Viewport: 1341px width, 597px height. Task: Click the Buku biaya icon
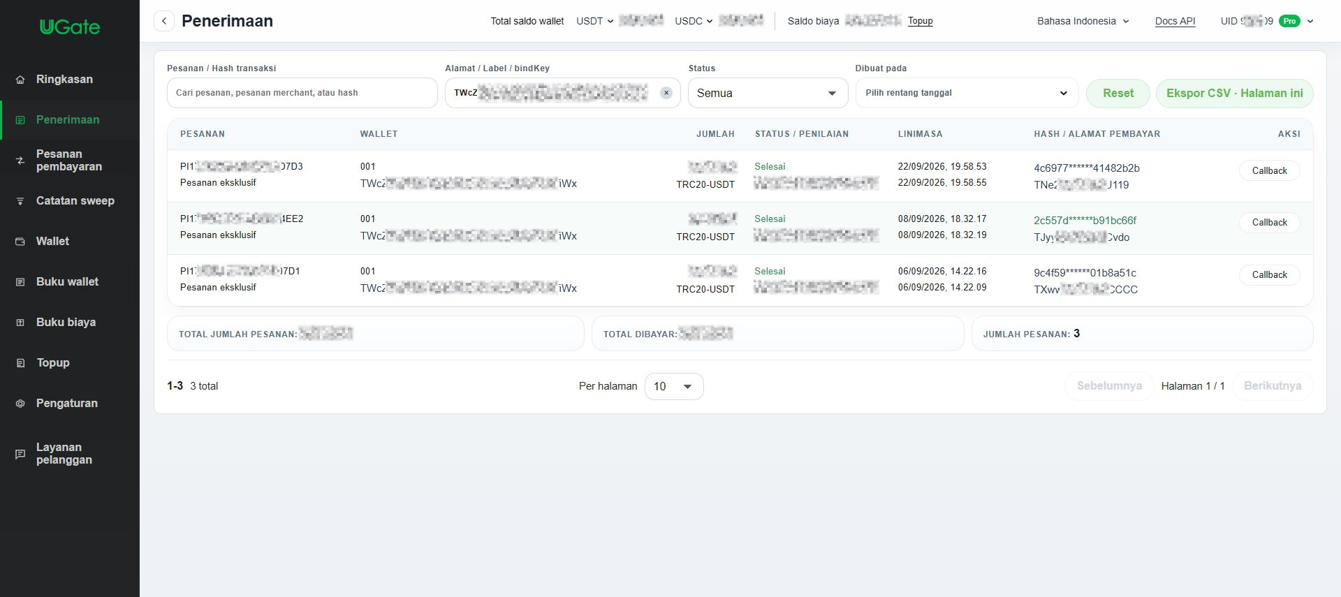click(x=20, y=323)
